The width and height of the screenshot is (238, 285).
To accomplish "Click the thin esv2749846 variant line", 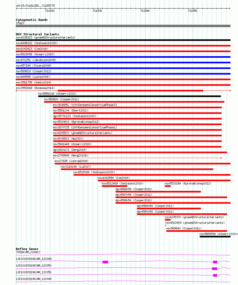I will [137, 158].
